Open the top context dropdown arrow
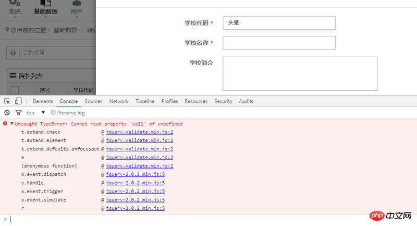 tap(43, 113)
